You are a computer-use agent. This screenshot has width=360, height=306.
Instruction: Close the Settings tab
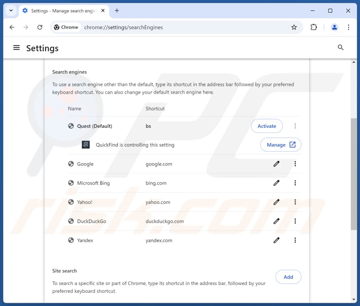pos(103,11)
